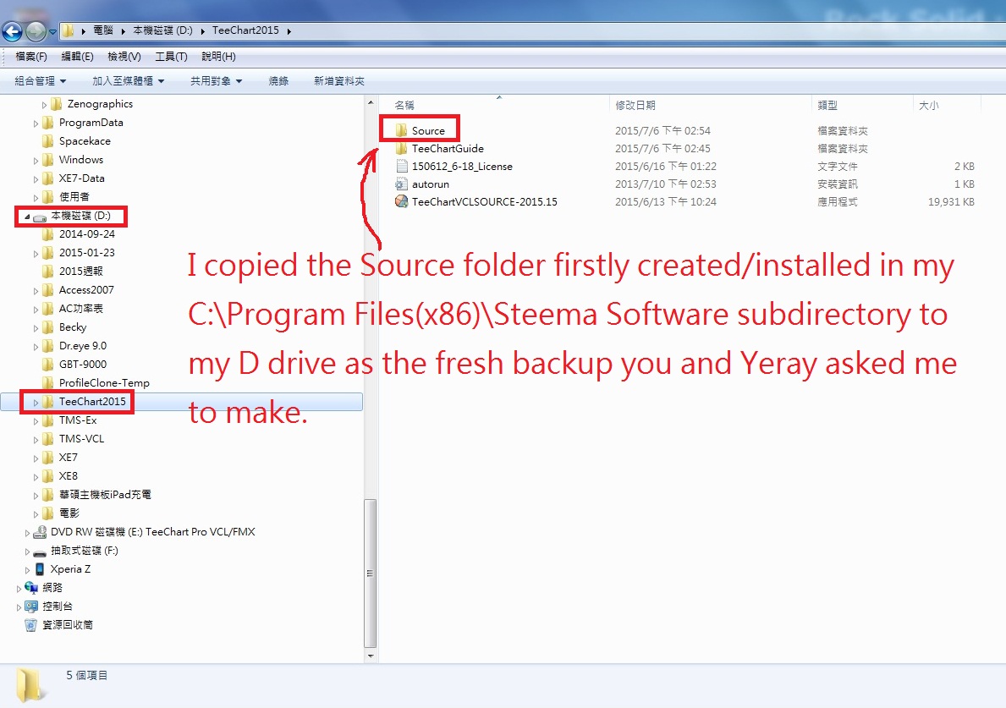The width and height of the screenshot is (1006, 708).
Task: Click the ProgramData folder icon
Action: pos(48,123)
